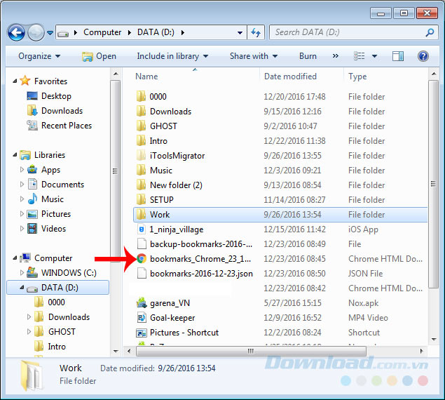Toggle the preview pane
The width and height of the screenshot is (445, 400).
click(x=398, y=56)
